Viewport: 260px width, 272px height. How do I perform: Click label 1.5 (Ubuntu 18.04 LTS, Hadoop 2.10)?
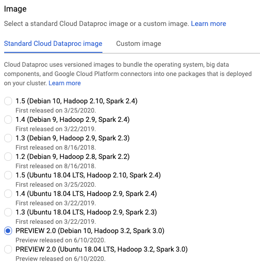coord(88,175)
